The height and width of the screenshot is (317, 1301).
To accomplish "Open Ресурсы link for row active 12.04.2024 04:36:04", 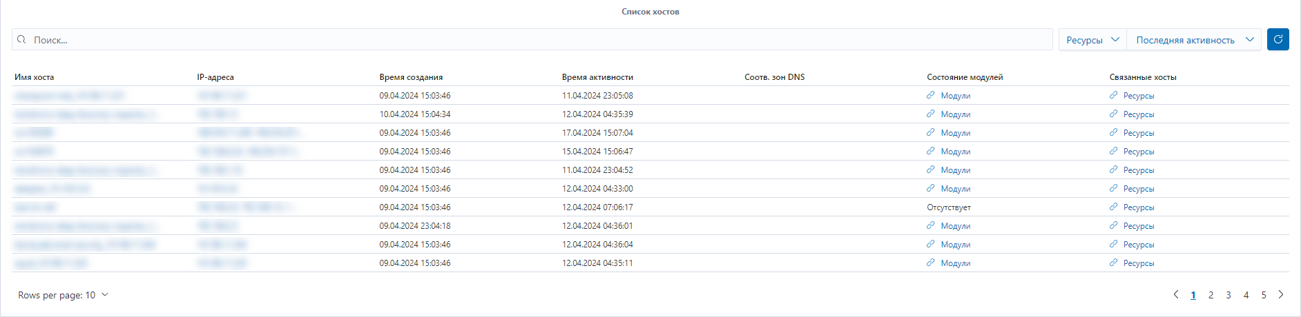I will pos(1132,245).
